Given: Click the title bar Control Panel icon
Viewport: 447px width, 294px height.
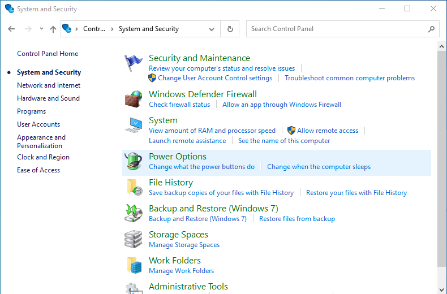Looking at the screenshot, I should tap(10, 8).
